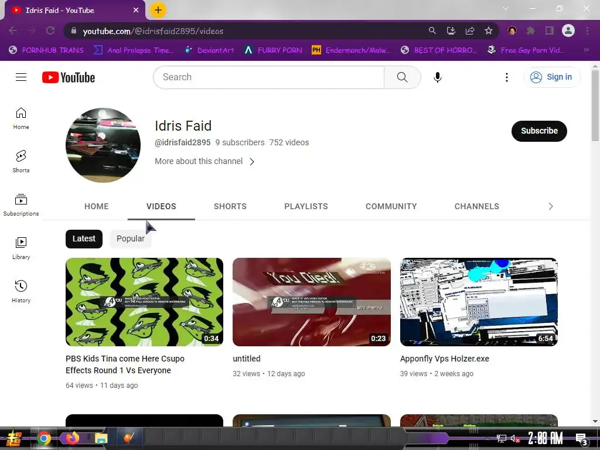Switch to the SHORTS tab
The image size is (600, 450).
click(x=230, y=206)
